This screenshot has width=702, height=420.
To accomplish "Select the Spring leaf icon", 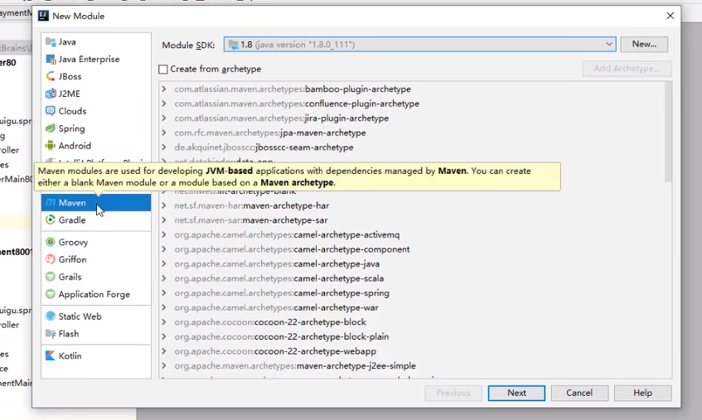I will tap(50, 128).
